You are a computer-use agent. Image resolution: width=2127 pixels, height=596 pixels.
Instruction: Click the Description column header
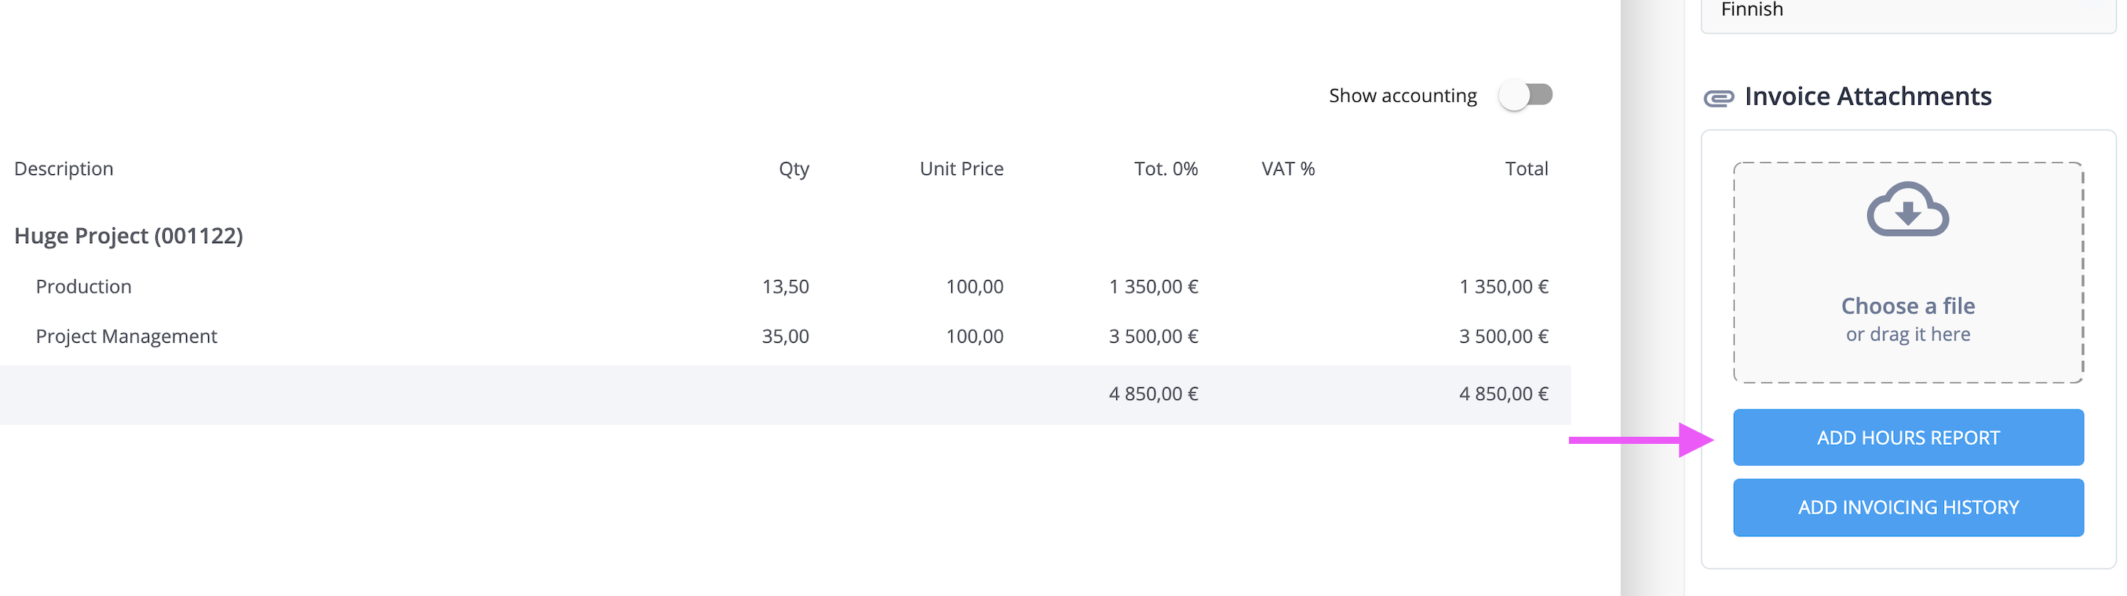coord(64,169)
